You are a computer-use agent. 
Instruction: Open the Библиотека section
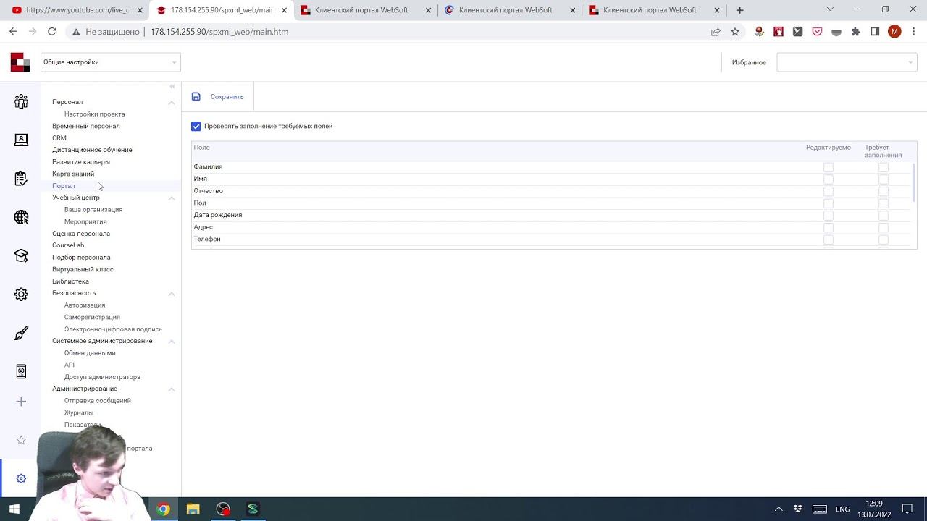(70, 281)
